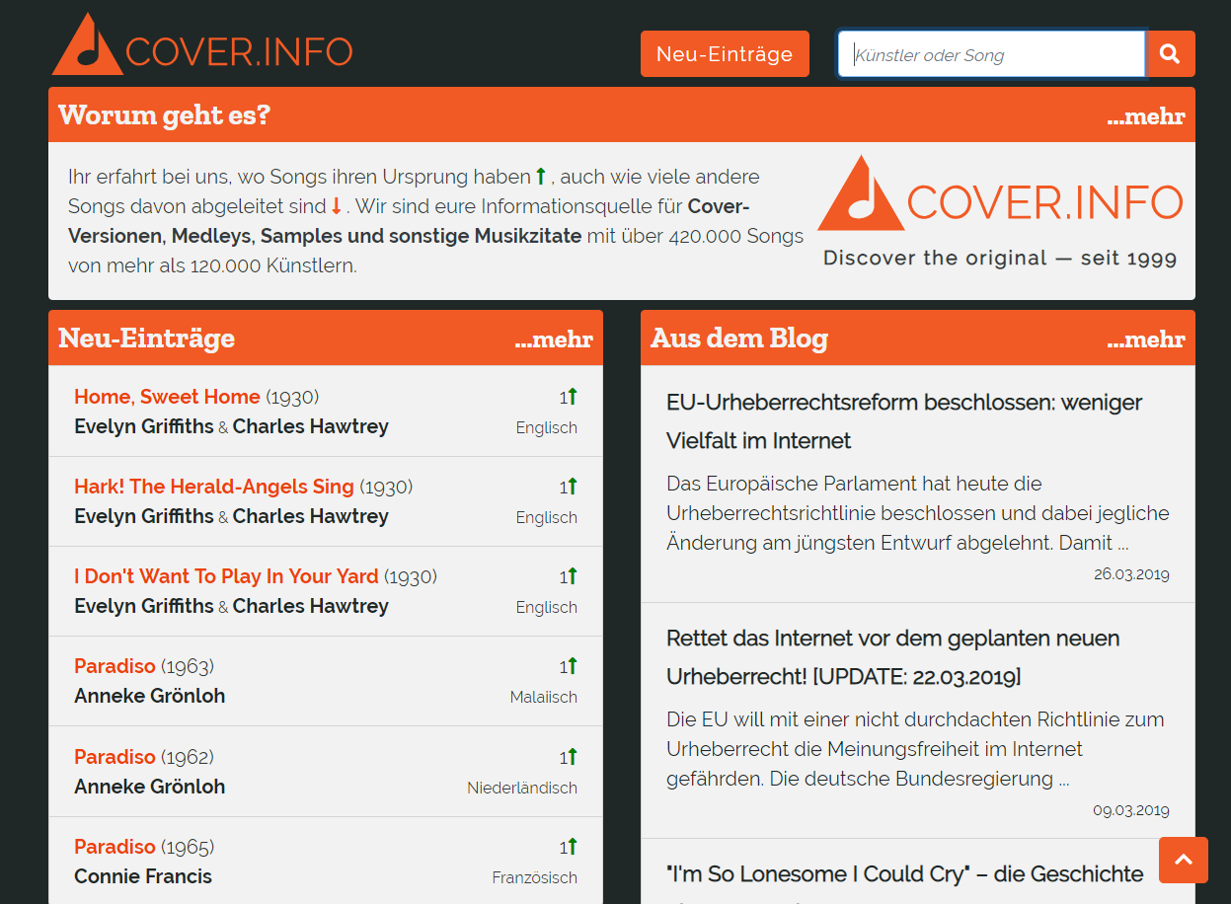
Task: Open artist Connie Francis
Action: 143,876
